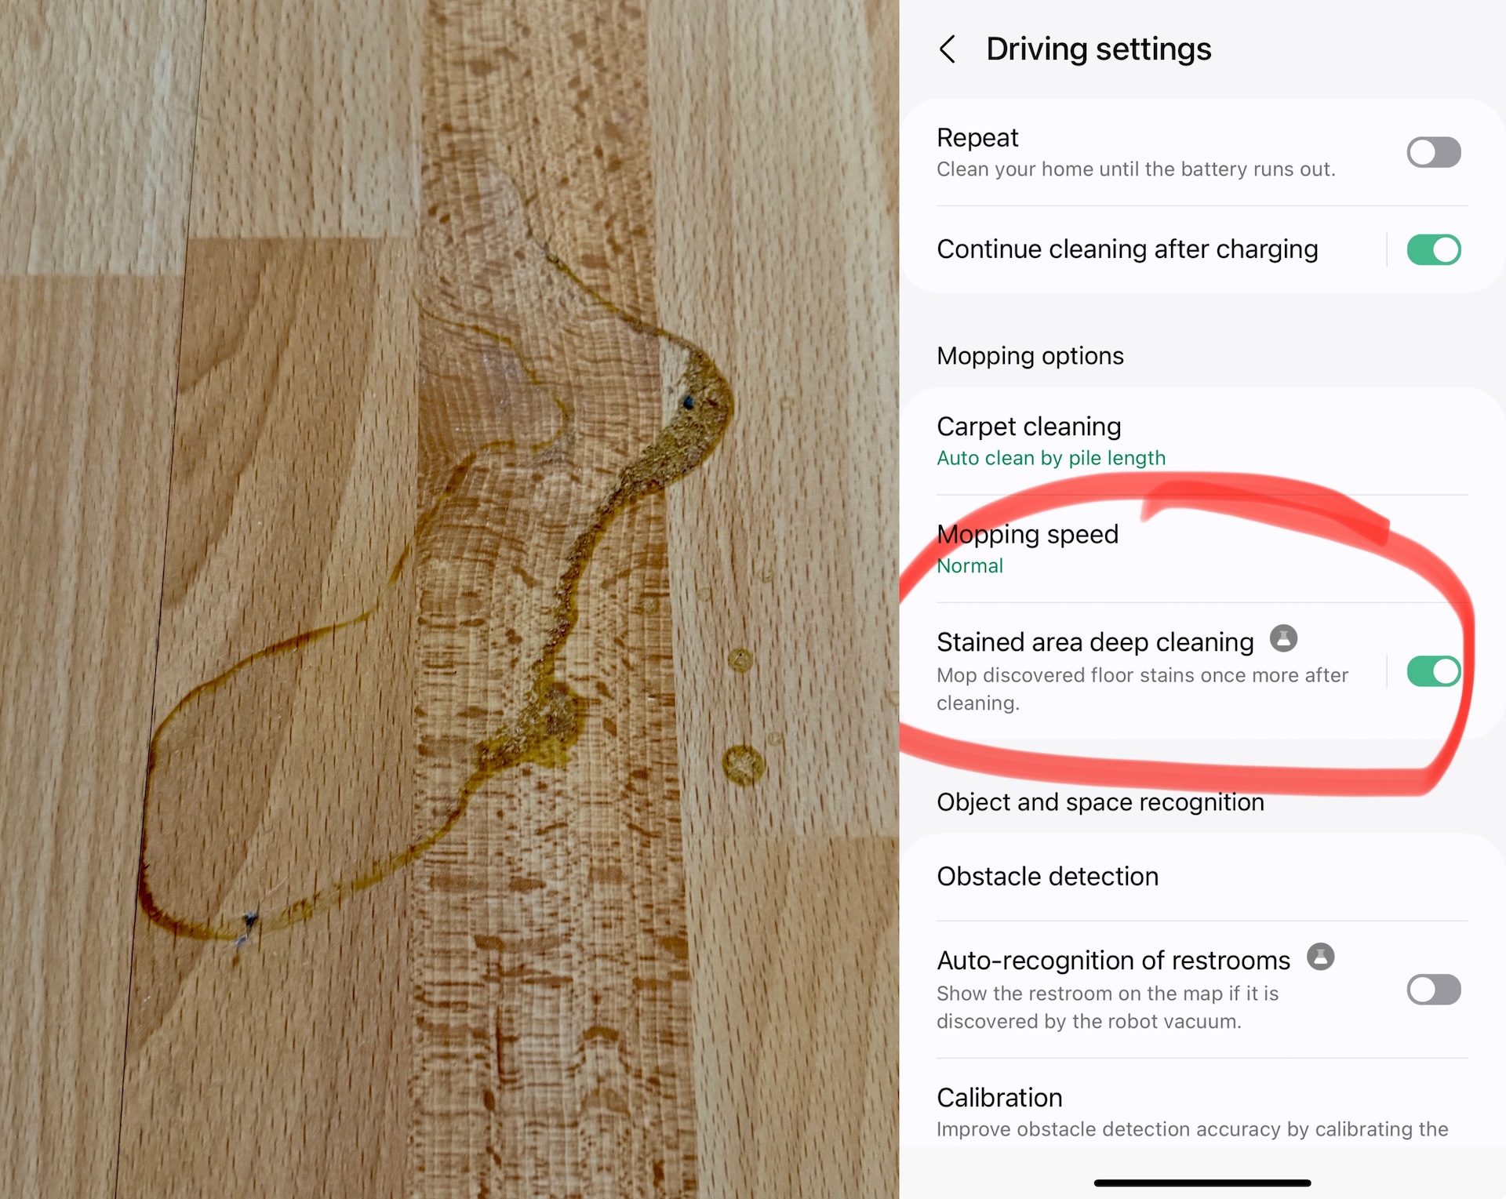1506x1199 pixels.
Task: Open Obstacle detection settings
Action: (x=1202, y=877)
